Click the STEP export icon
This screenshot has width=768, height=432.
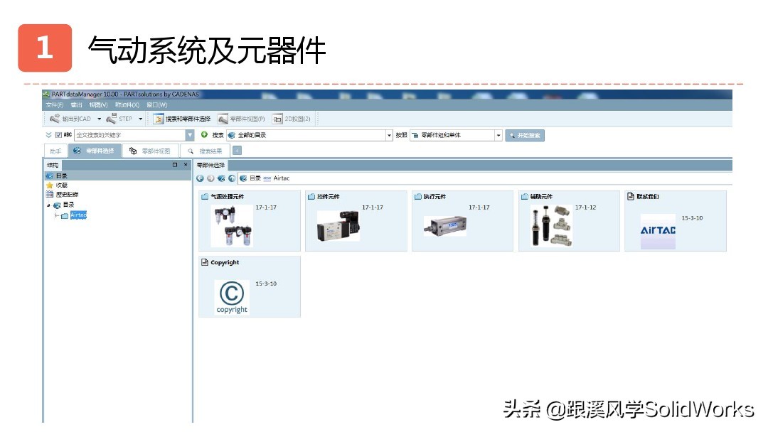pyautogui.click(x=112, y=119)
